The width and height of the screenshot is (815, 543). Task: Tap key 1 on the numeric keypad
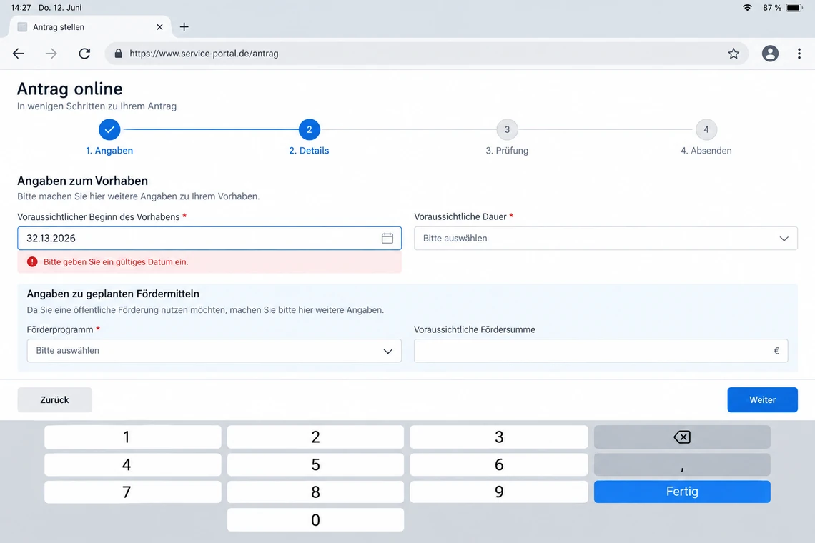tap(132, 437)
